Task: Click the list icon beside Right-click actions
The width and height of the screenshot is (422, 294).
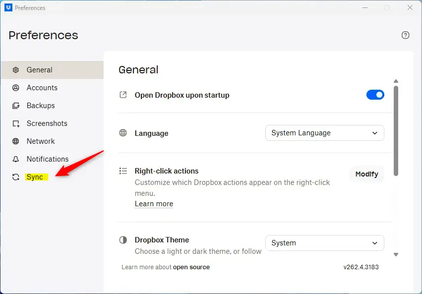Action: point(123,171)
